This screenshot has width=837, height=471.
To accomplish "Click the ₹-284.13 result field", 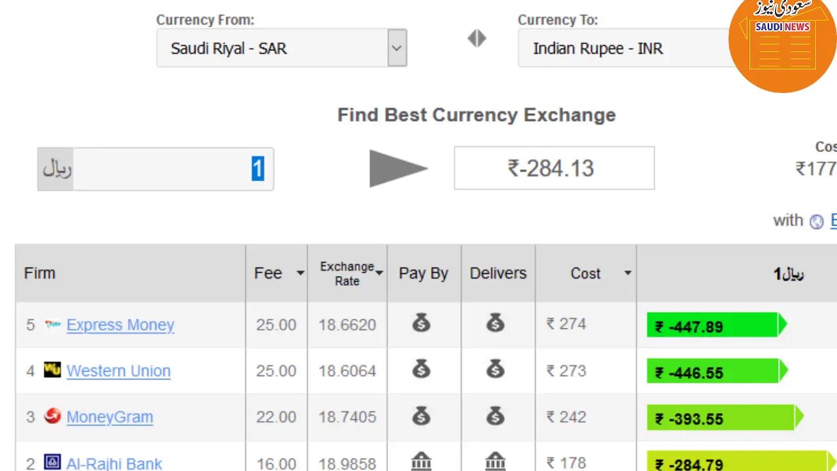I will click(555, 168).
